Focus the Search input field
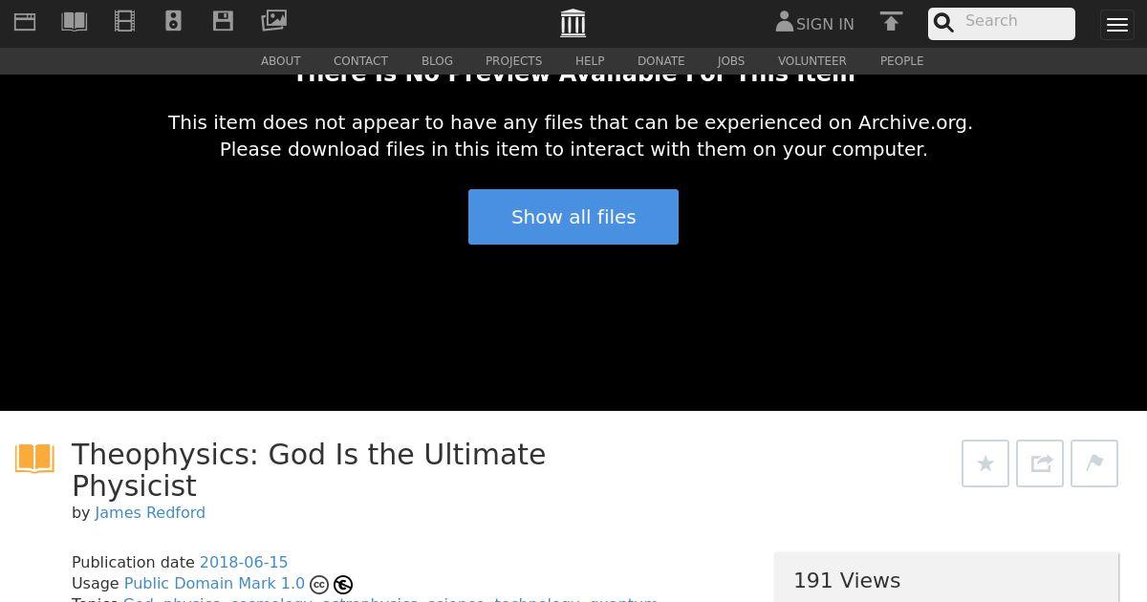Image resolution: width=1147 pixels, height=602 pixels. pyautogui.click(x=1015, y=22)
